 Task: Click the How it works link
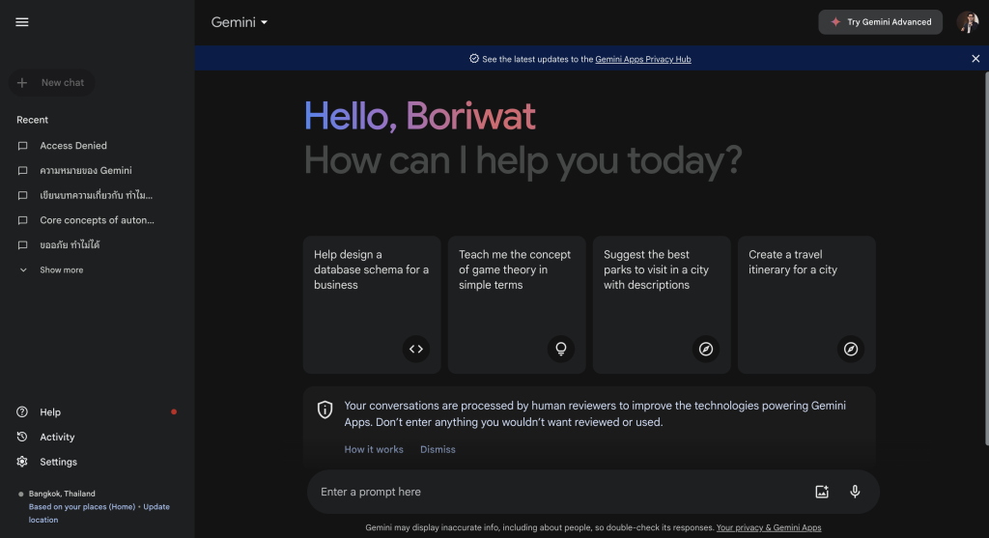point(374,449)
